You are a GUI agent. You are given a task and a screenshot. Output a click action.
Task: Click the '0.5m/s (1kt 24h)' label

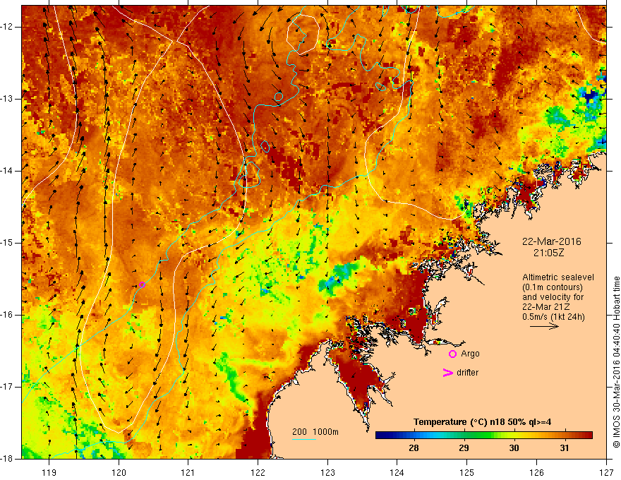[x=554, y=317]
